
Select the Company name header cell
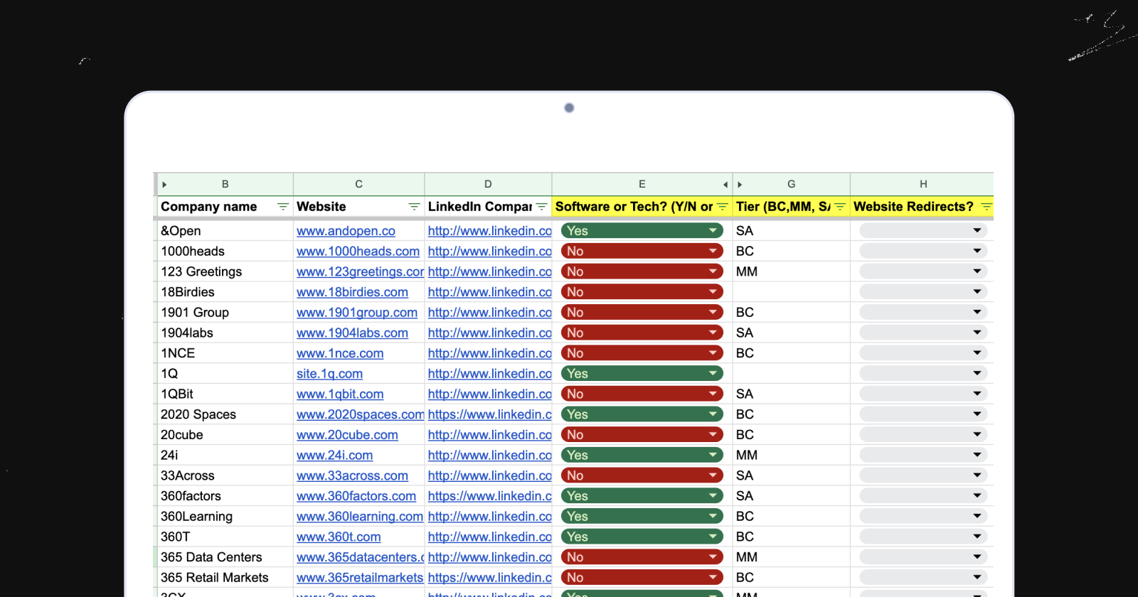click(225, 207)
